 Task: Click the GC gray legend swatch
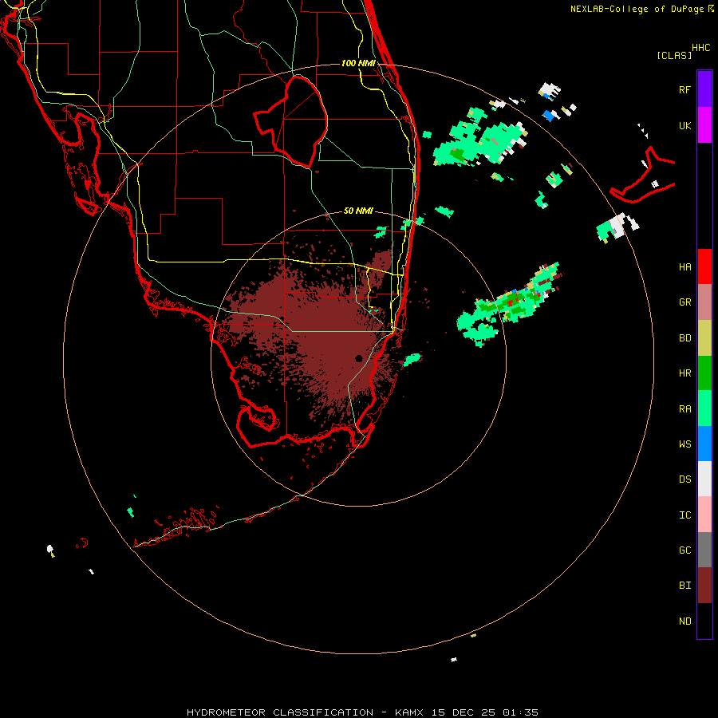(704, 550)
